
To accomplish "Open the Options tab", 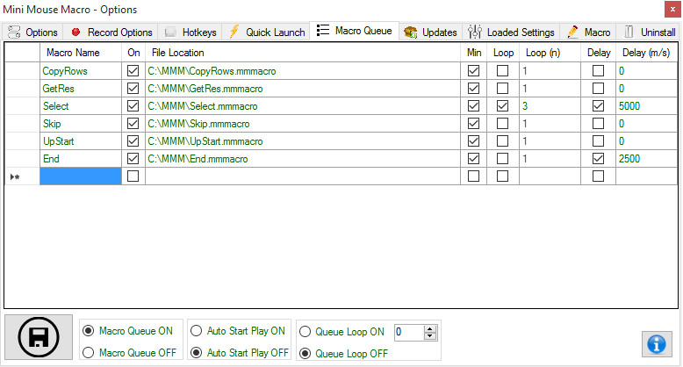I will (32, 32).
